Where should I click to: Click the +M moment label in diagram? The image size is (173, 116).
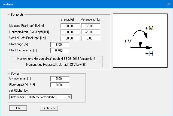pyautogui.click(x=149, y=28)
